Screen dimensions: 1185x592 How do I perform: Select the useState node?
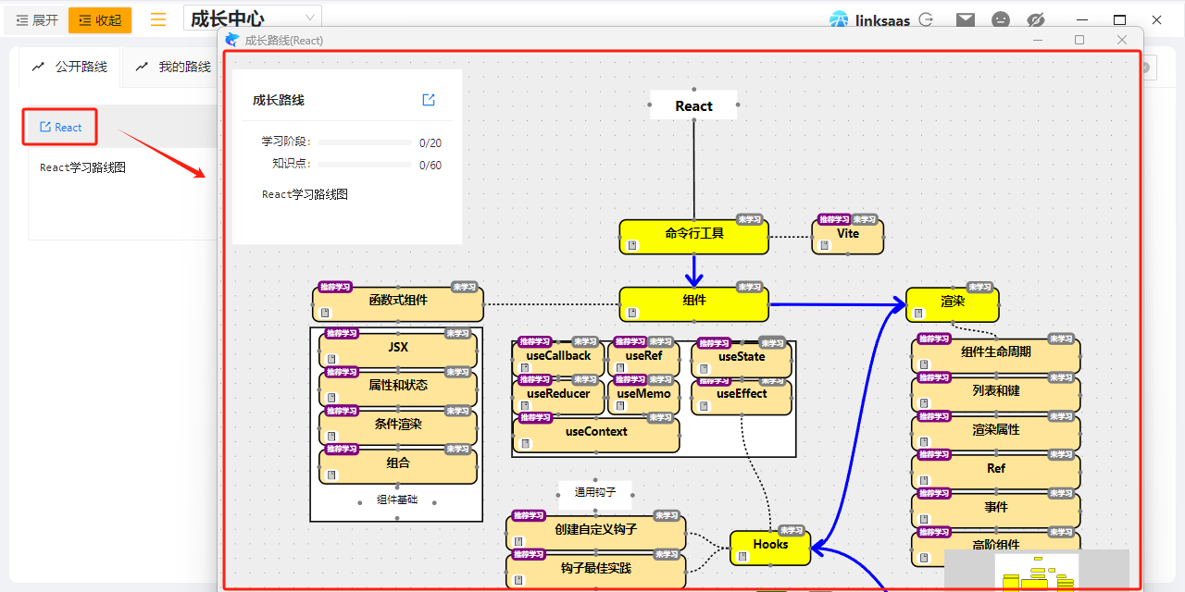point(742,360)
